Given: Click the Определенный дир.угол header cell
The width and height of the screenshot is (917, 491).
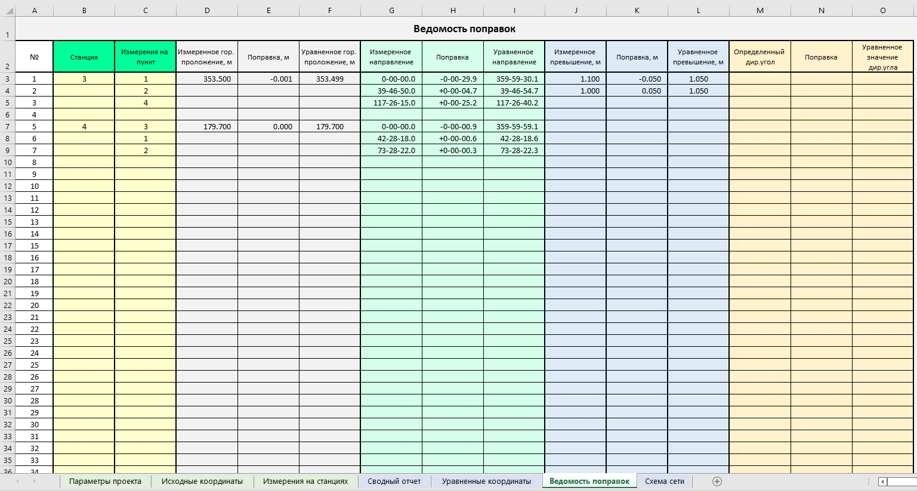Looking at the screenshot, I should (759, 57).
